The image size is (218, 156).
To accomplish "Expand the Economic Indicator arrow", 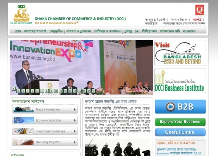I will (x=75, y=120).
